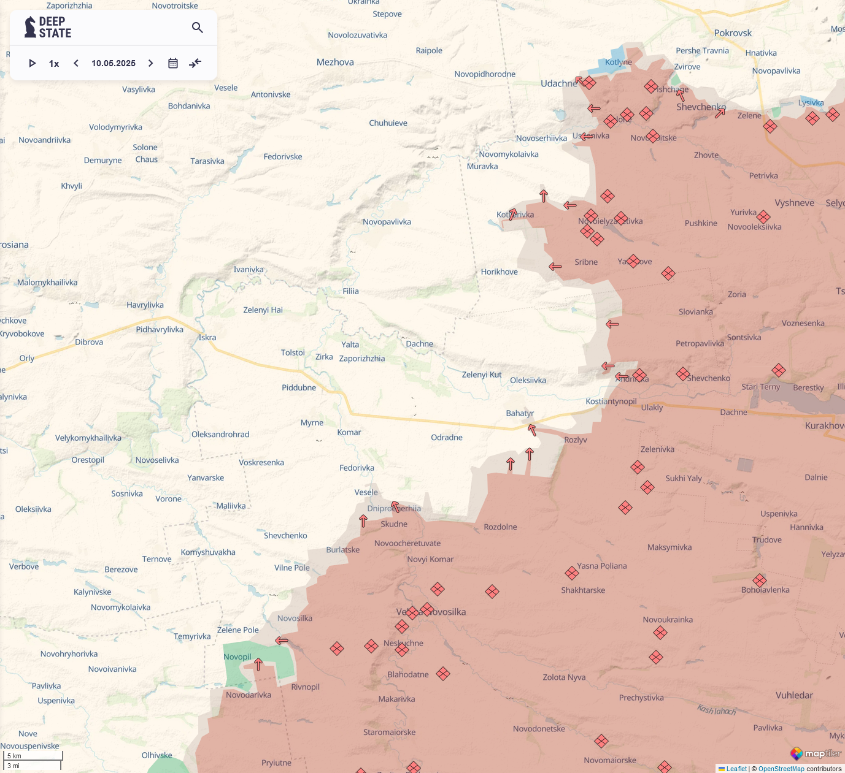
Task: Click attack arrow east of Zelene Pole
Action: tap(282, 641)
